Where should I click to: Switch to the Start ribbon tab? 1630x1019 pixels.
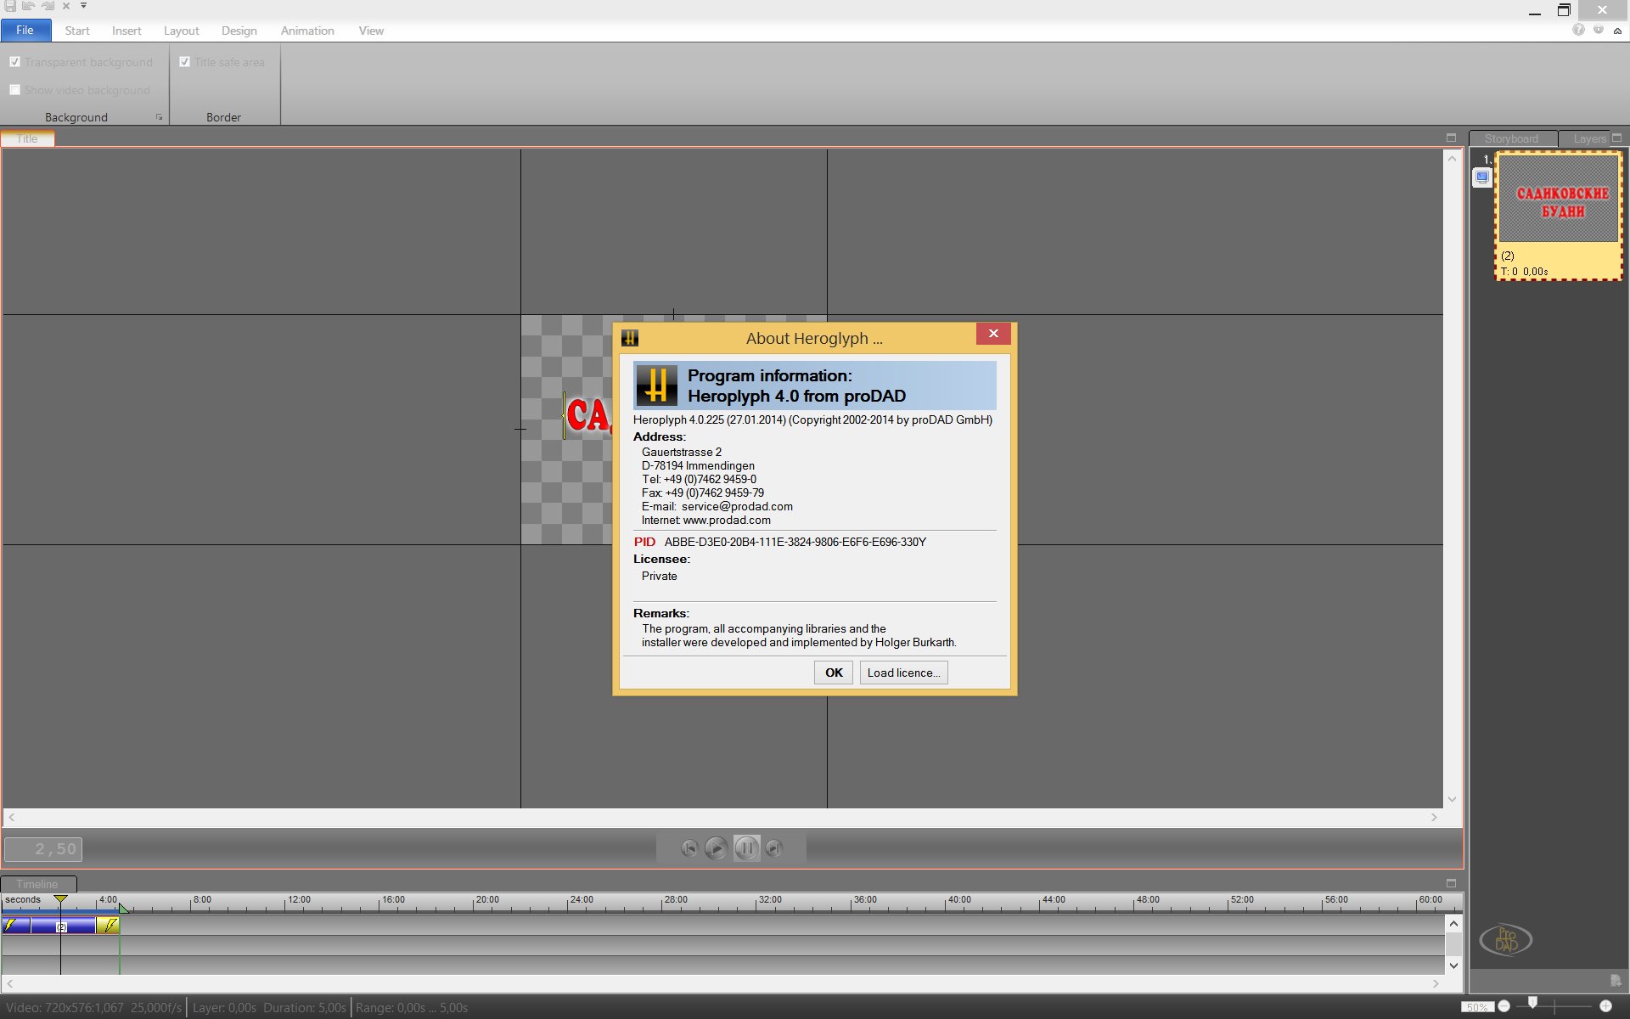pyautogui.click(x=77, y=31)
